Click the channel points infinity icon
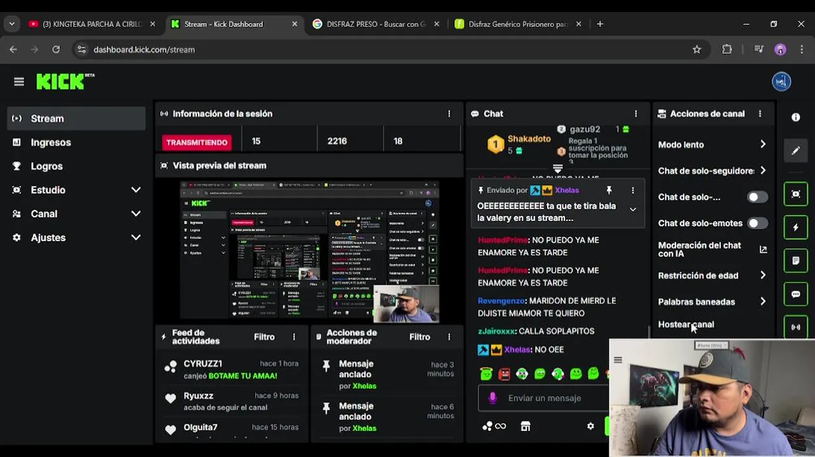This screenshot has height=457, width=815. [x=494, y=427]
